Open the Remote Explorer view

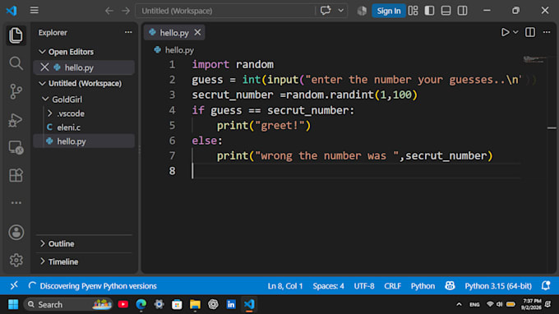(x=16, y=148)
